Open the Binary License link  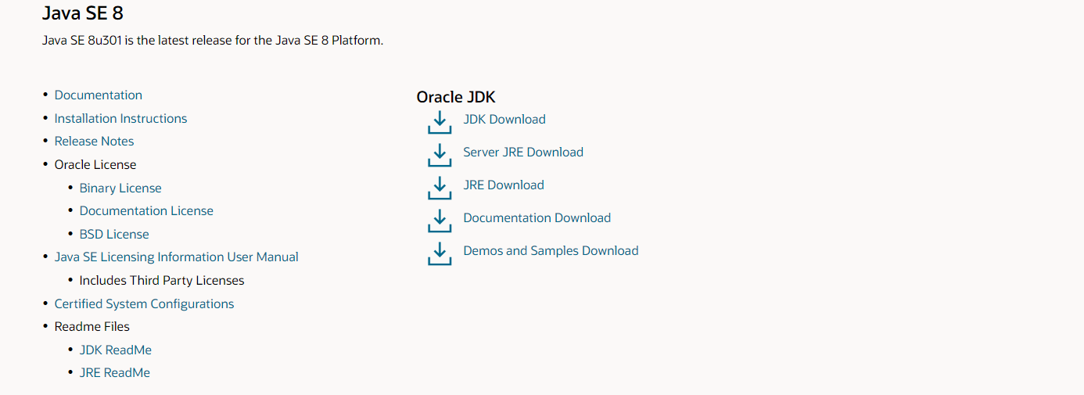click(x=120, y=188)
